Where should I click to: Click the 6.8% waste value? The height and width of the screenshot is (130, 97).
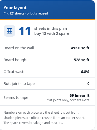tap(85, 72)
